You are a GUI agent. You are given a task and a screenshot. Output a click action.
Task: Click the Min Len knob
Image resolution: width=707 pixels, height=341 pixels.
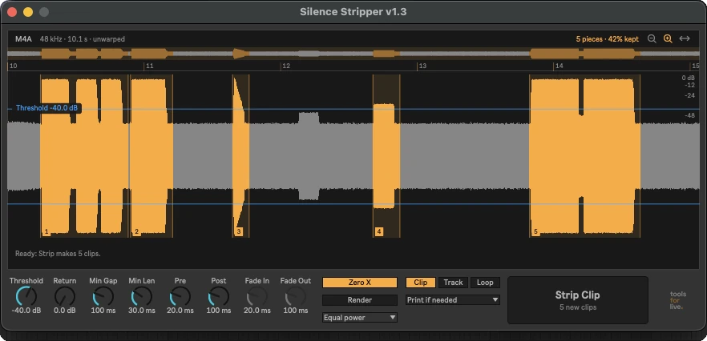point(142,296)
